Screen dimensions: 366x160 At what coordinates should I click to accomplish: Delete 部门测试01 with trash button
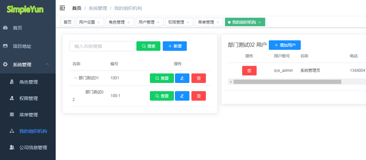point(199,78)
